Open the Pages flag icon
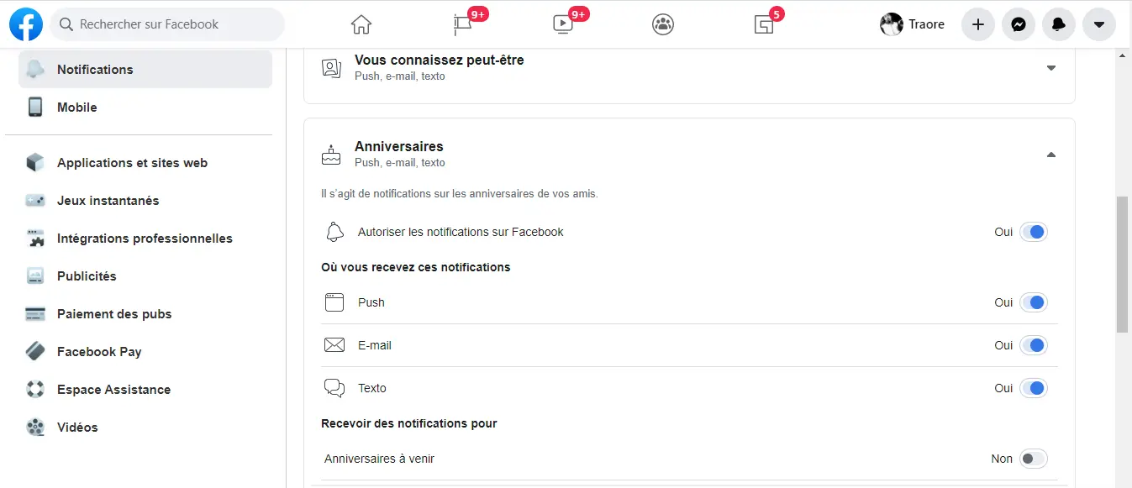The height and width of the screenshot is (488, 1132). (x=463, y=24)
